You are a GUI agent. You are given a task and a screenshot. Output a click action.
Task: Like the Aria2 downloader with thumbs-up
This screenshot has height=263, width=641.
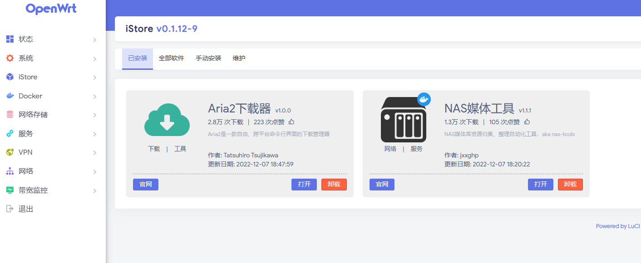291,122
